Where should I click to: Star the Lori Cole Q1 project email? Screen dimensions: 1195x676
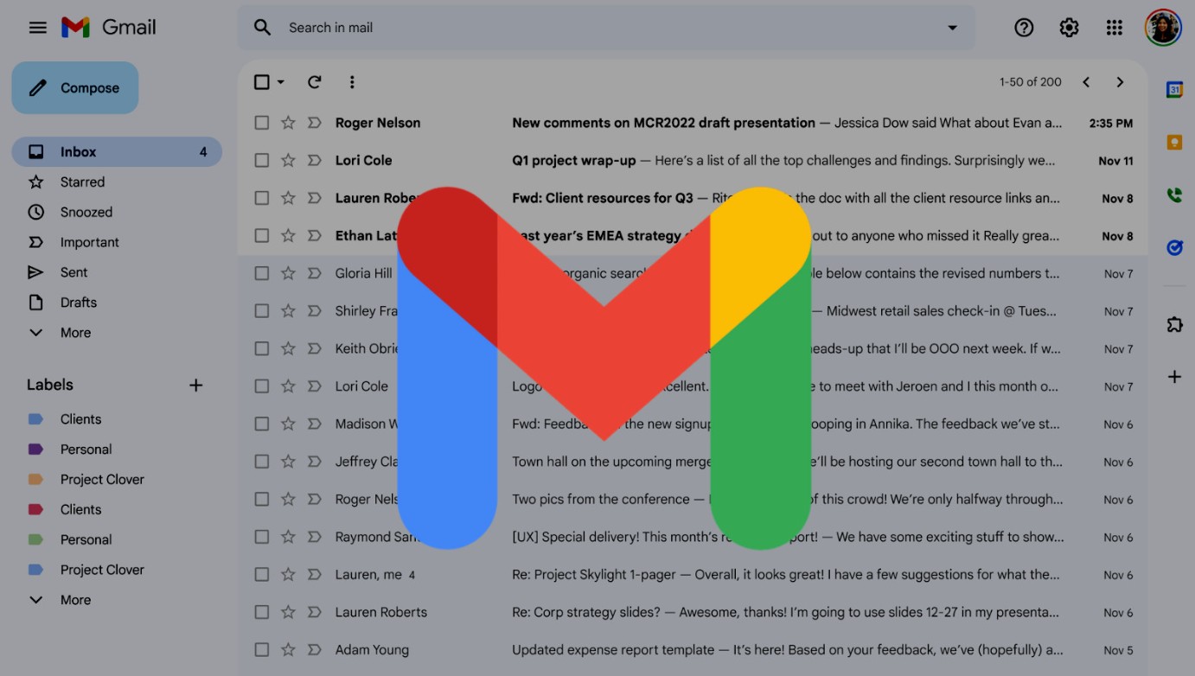point(288,161)
